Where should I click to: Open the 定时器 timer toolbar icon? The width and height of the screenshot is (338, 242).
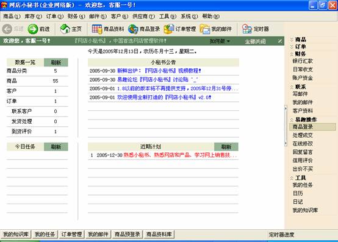point(246,29)
